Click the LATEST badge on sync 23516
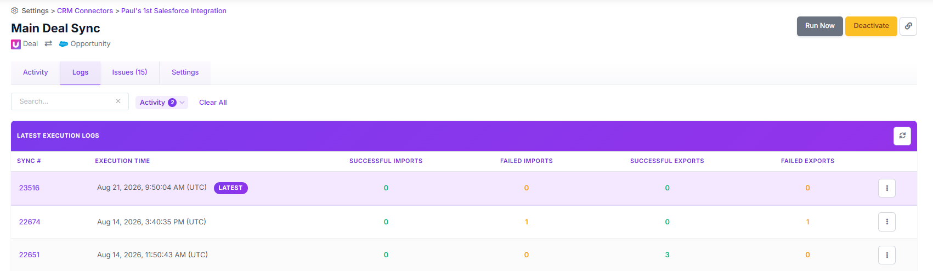 (230, 188)
